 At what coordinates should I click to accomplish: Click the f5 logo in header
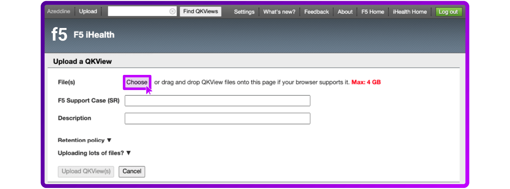[x=59, y=35]
